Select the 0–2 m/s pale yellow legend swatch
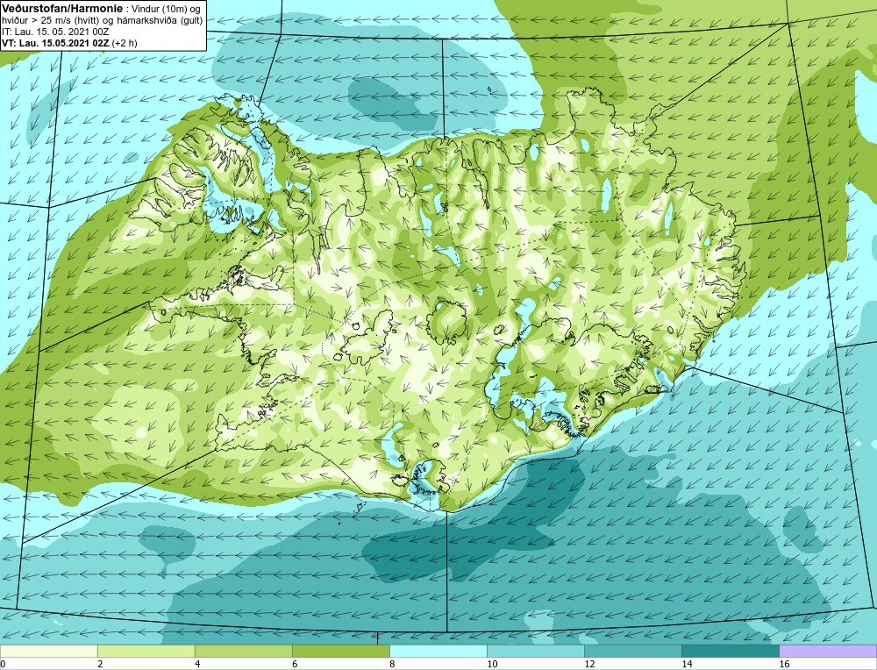 [x=48, y=652]
